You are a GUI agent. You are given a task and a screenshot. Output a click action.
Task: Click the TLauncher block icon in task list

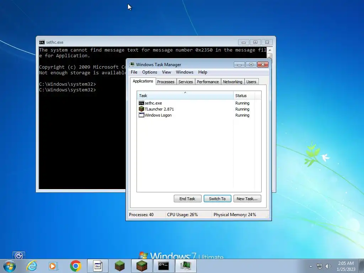tap(141, 109)
